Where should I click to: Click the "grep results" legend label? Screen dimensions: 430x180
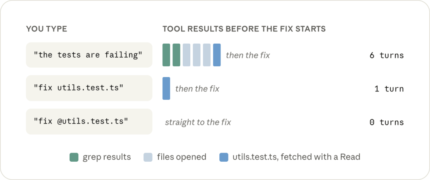pyautogui.click(x=107, y=157)
